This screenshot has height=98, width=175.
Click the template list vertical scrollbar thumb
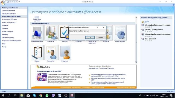(x=136, y=43)
